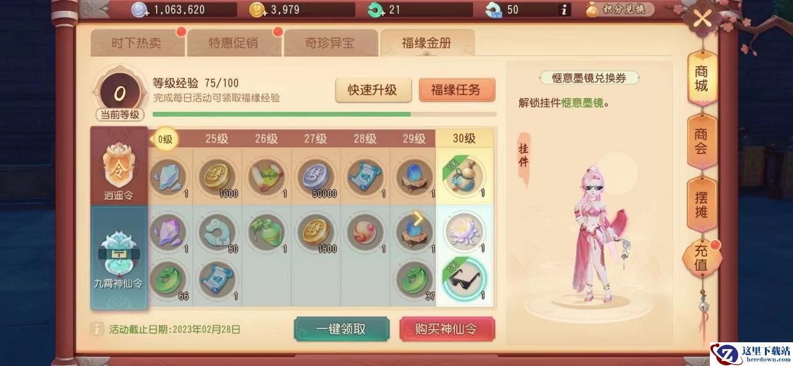Tap the 1000 gold coin reward icon

click(x=217, y=177)
